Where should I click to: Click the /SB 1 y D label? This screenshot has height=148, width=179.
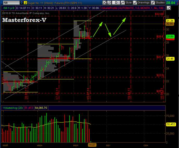click(8, 8)
